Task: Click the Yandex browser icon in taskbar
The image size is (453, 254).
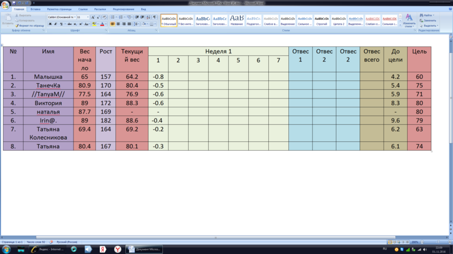Action: (x=118, y=249)
